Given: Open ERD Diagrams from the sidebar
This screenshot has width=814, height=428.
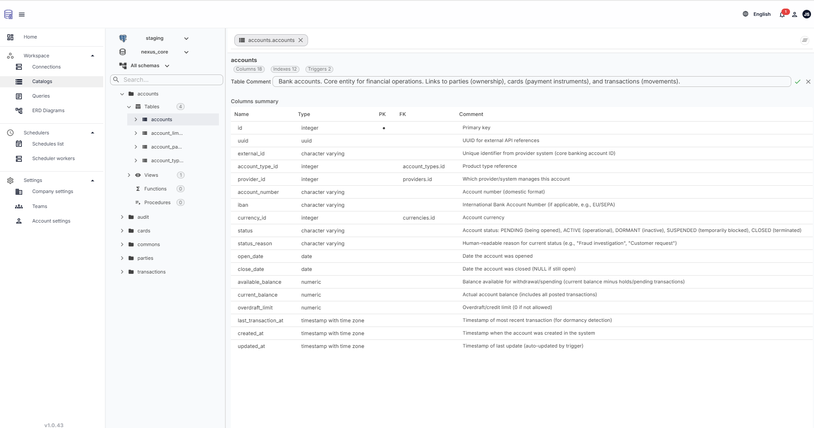Looking at the screenshot, I should [49, 110].
